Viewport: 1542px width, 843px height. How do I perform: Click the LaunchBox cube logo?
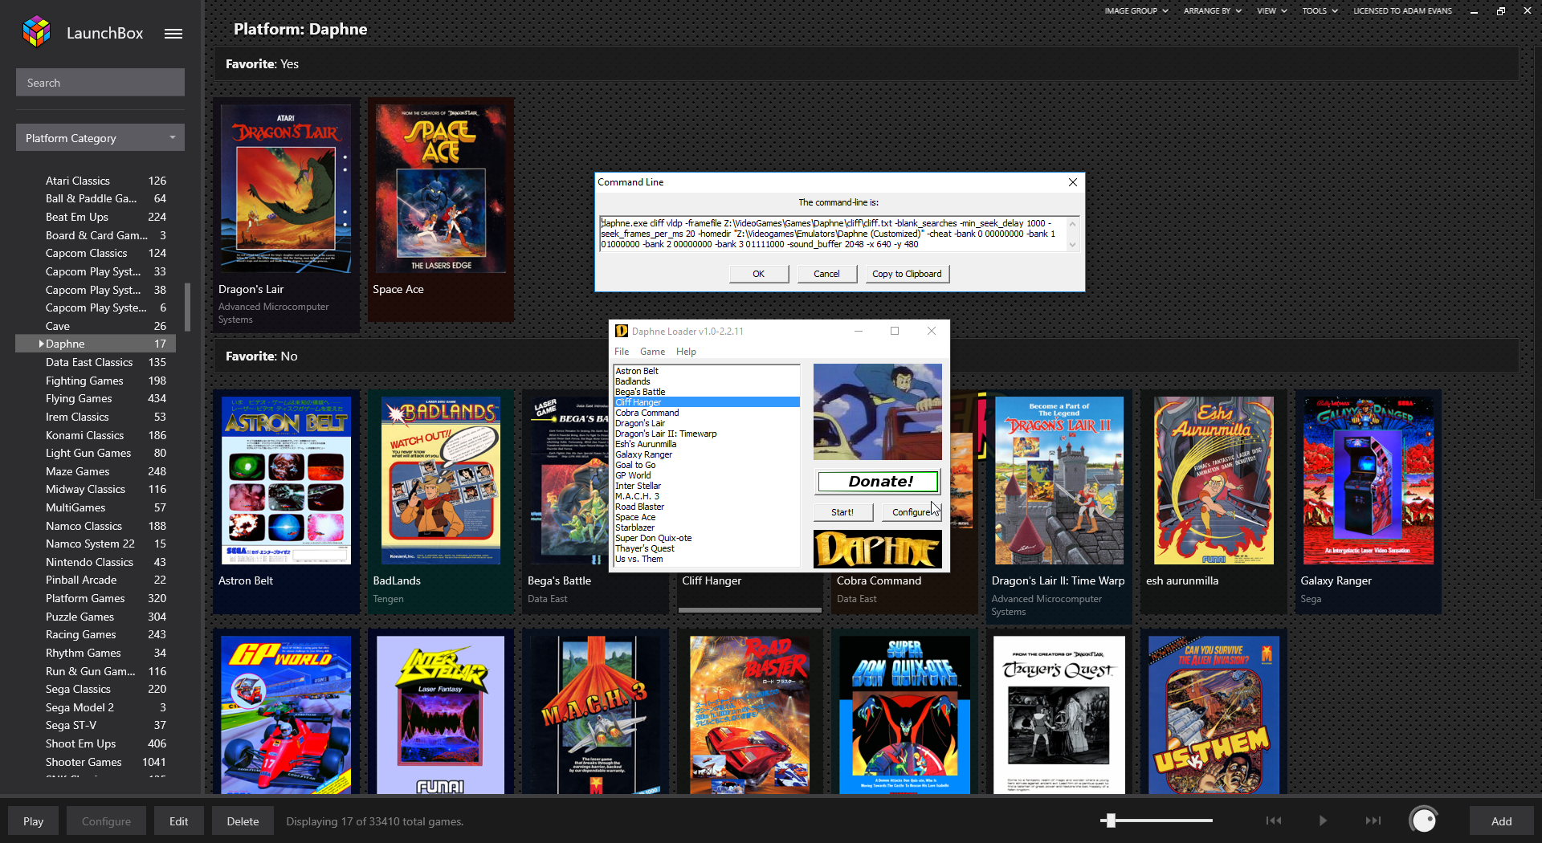(x=37, y=32)
